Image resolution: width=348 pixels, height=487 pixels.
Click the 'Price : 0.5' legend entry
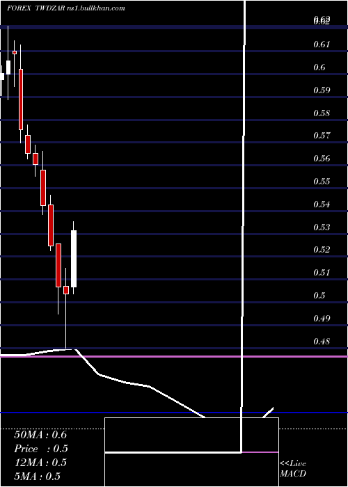tap(41, 449)
